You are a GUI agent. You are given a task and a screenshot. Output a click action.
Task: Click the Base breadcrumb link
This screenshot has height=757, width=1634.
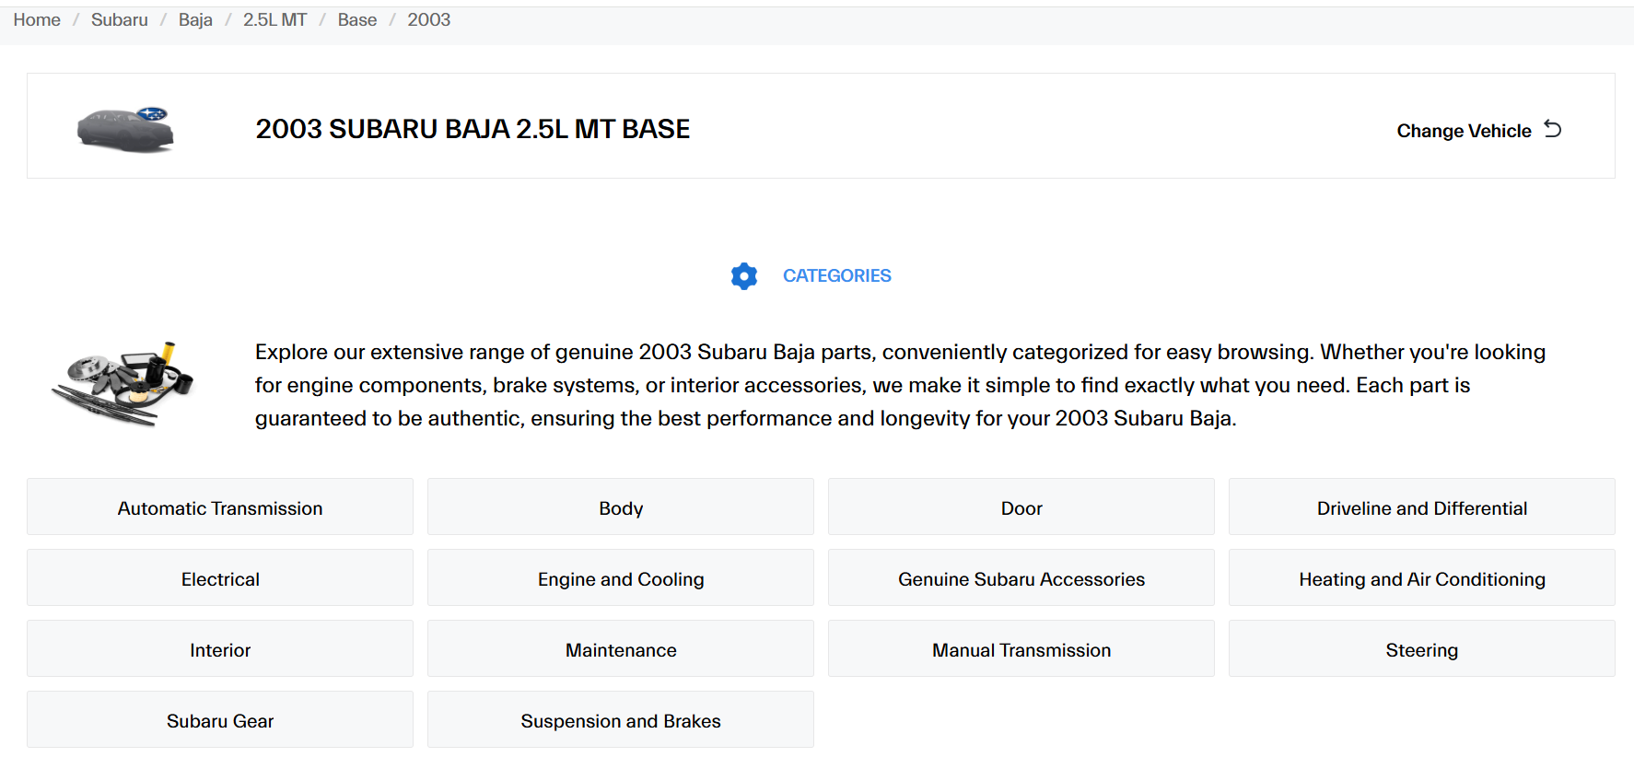(356, 20)
